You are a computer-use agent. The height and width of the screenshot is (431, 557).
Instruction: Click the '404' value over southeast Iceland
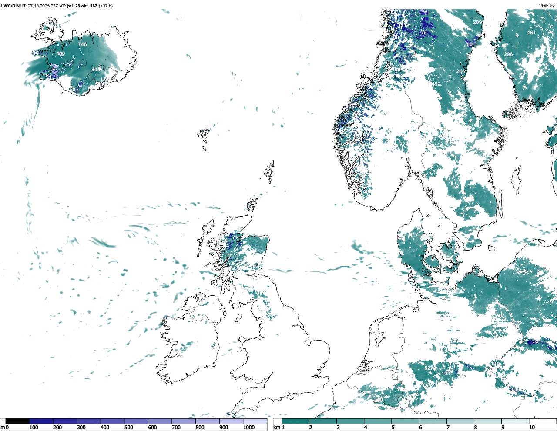96,70
